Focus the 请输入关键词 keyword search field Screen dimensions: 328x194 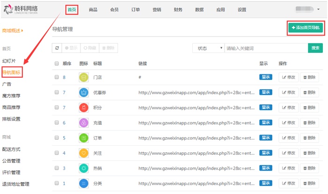pyautogui.click(x=265, y=48)
